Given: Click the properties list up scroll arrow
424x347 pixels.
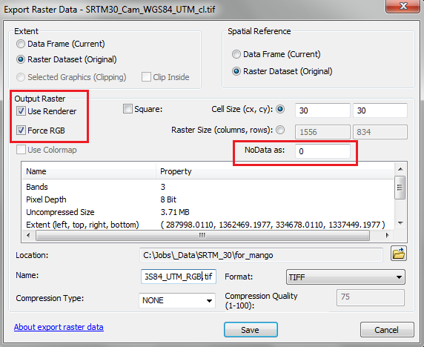Looking at the screenshot, I should 400,169.
